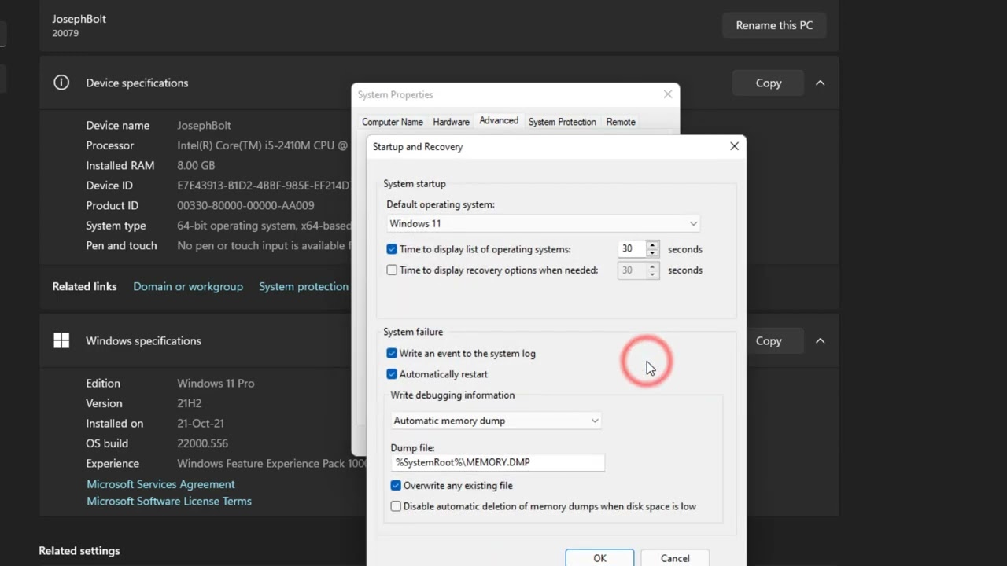Image resolution: width=1007 pixels, height=566 pixels.
Task: Enable Time to display recovery options checkbox
Action: 392,270
